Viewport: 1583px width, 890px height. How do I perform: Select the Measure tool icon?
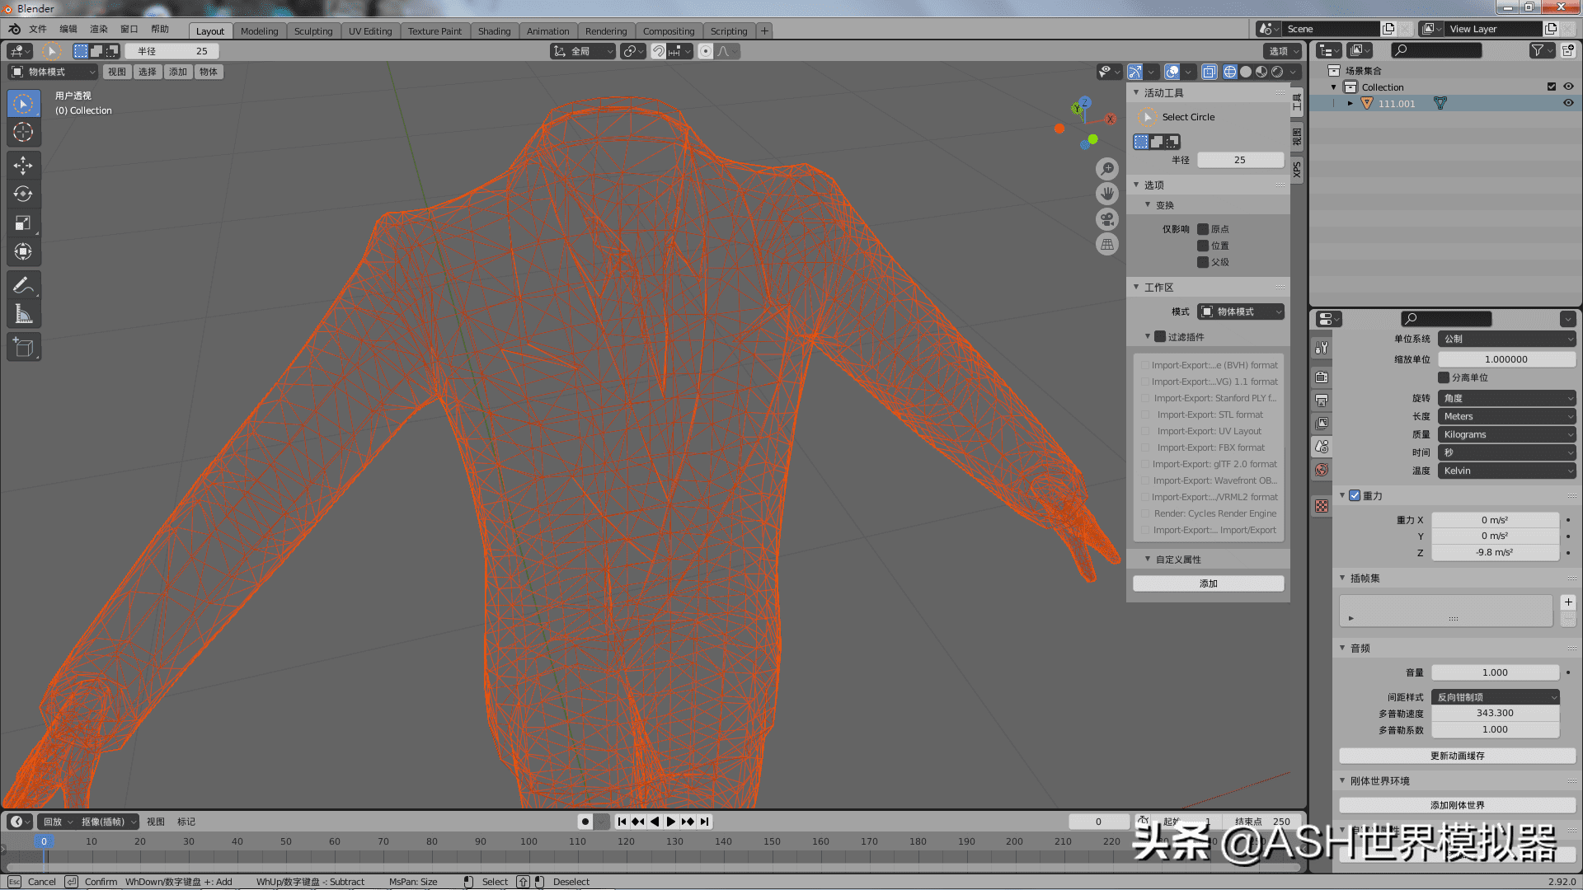(x=24, y=314)
